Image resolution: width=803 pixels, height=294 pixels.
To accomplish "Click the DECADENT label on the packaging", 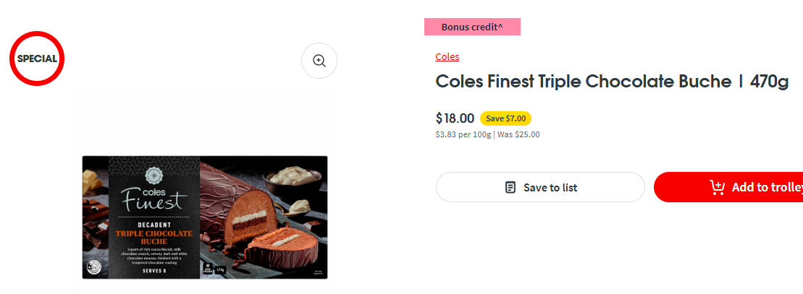I will click(154, 224).
